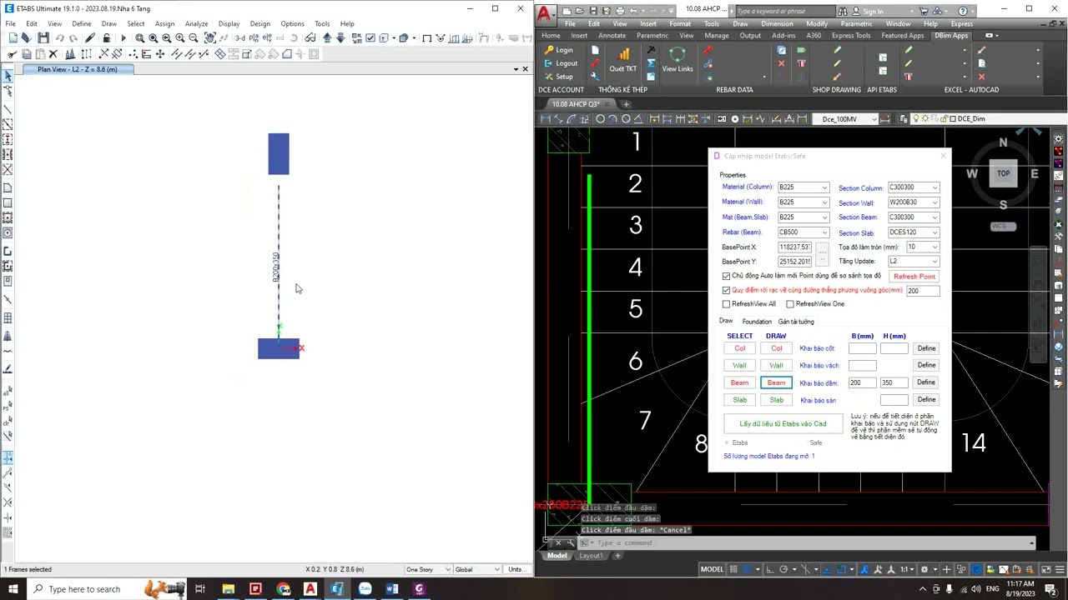Viewport: 1068px width, 600px height.
Task: Click the Elevation view icon in ETABS toolbar
Action: pyautogui.click(x=268, y=38)
